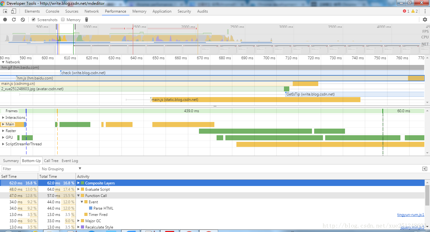Open DevTools more options menu
Screen dimensions: 430x232
(x=425, y=11)
